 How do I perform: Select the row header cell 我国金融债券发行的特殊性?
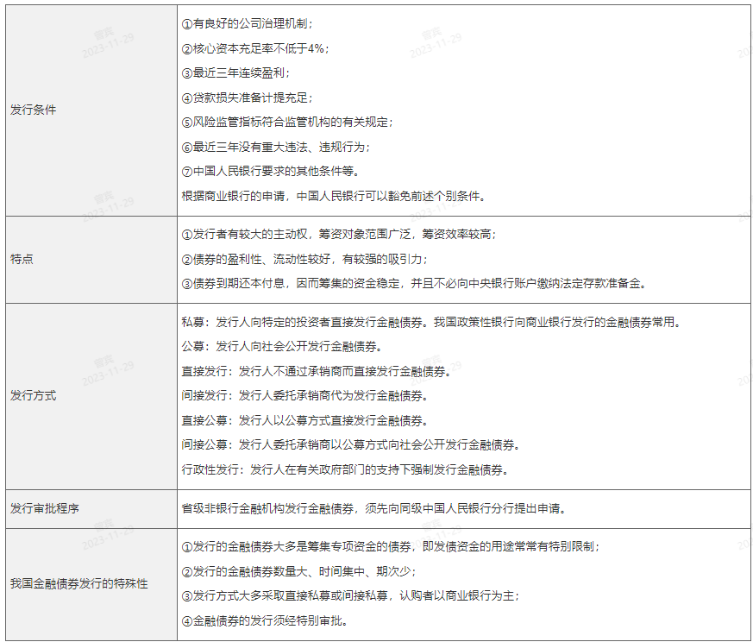(x=91, y=584)
